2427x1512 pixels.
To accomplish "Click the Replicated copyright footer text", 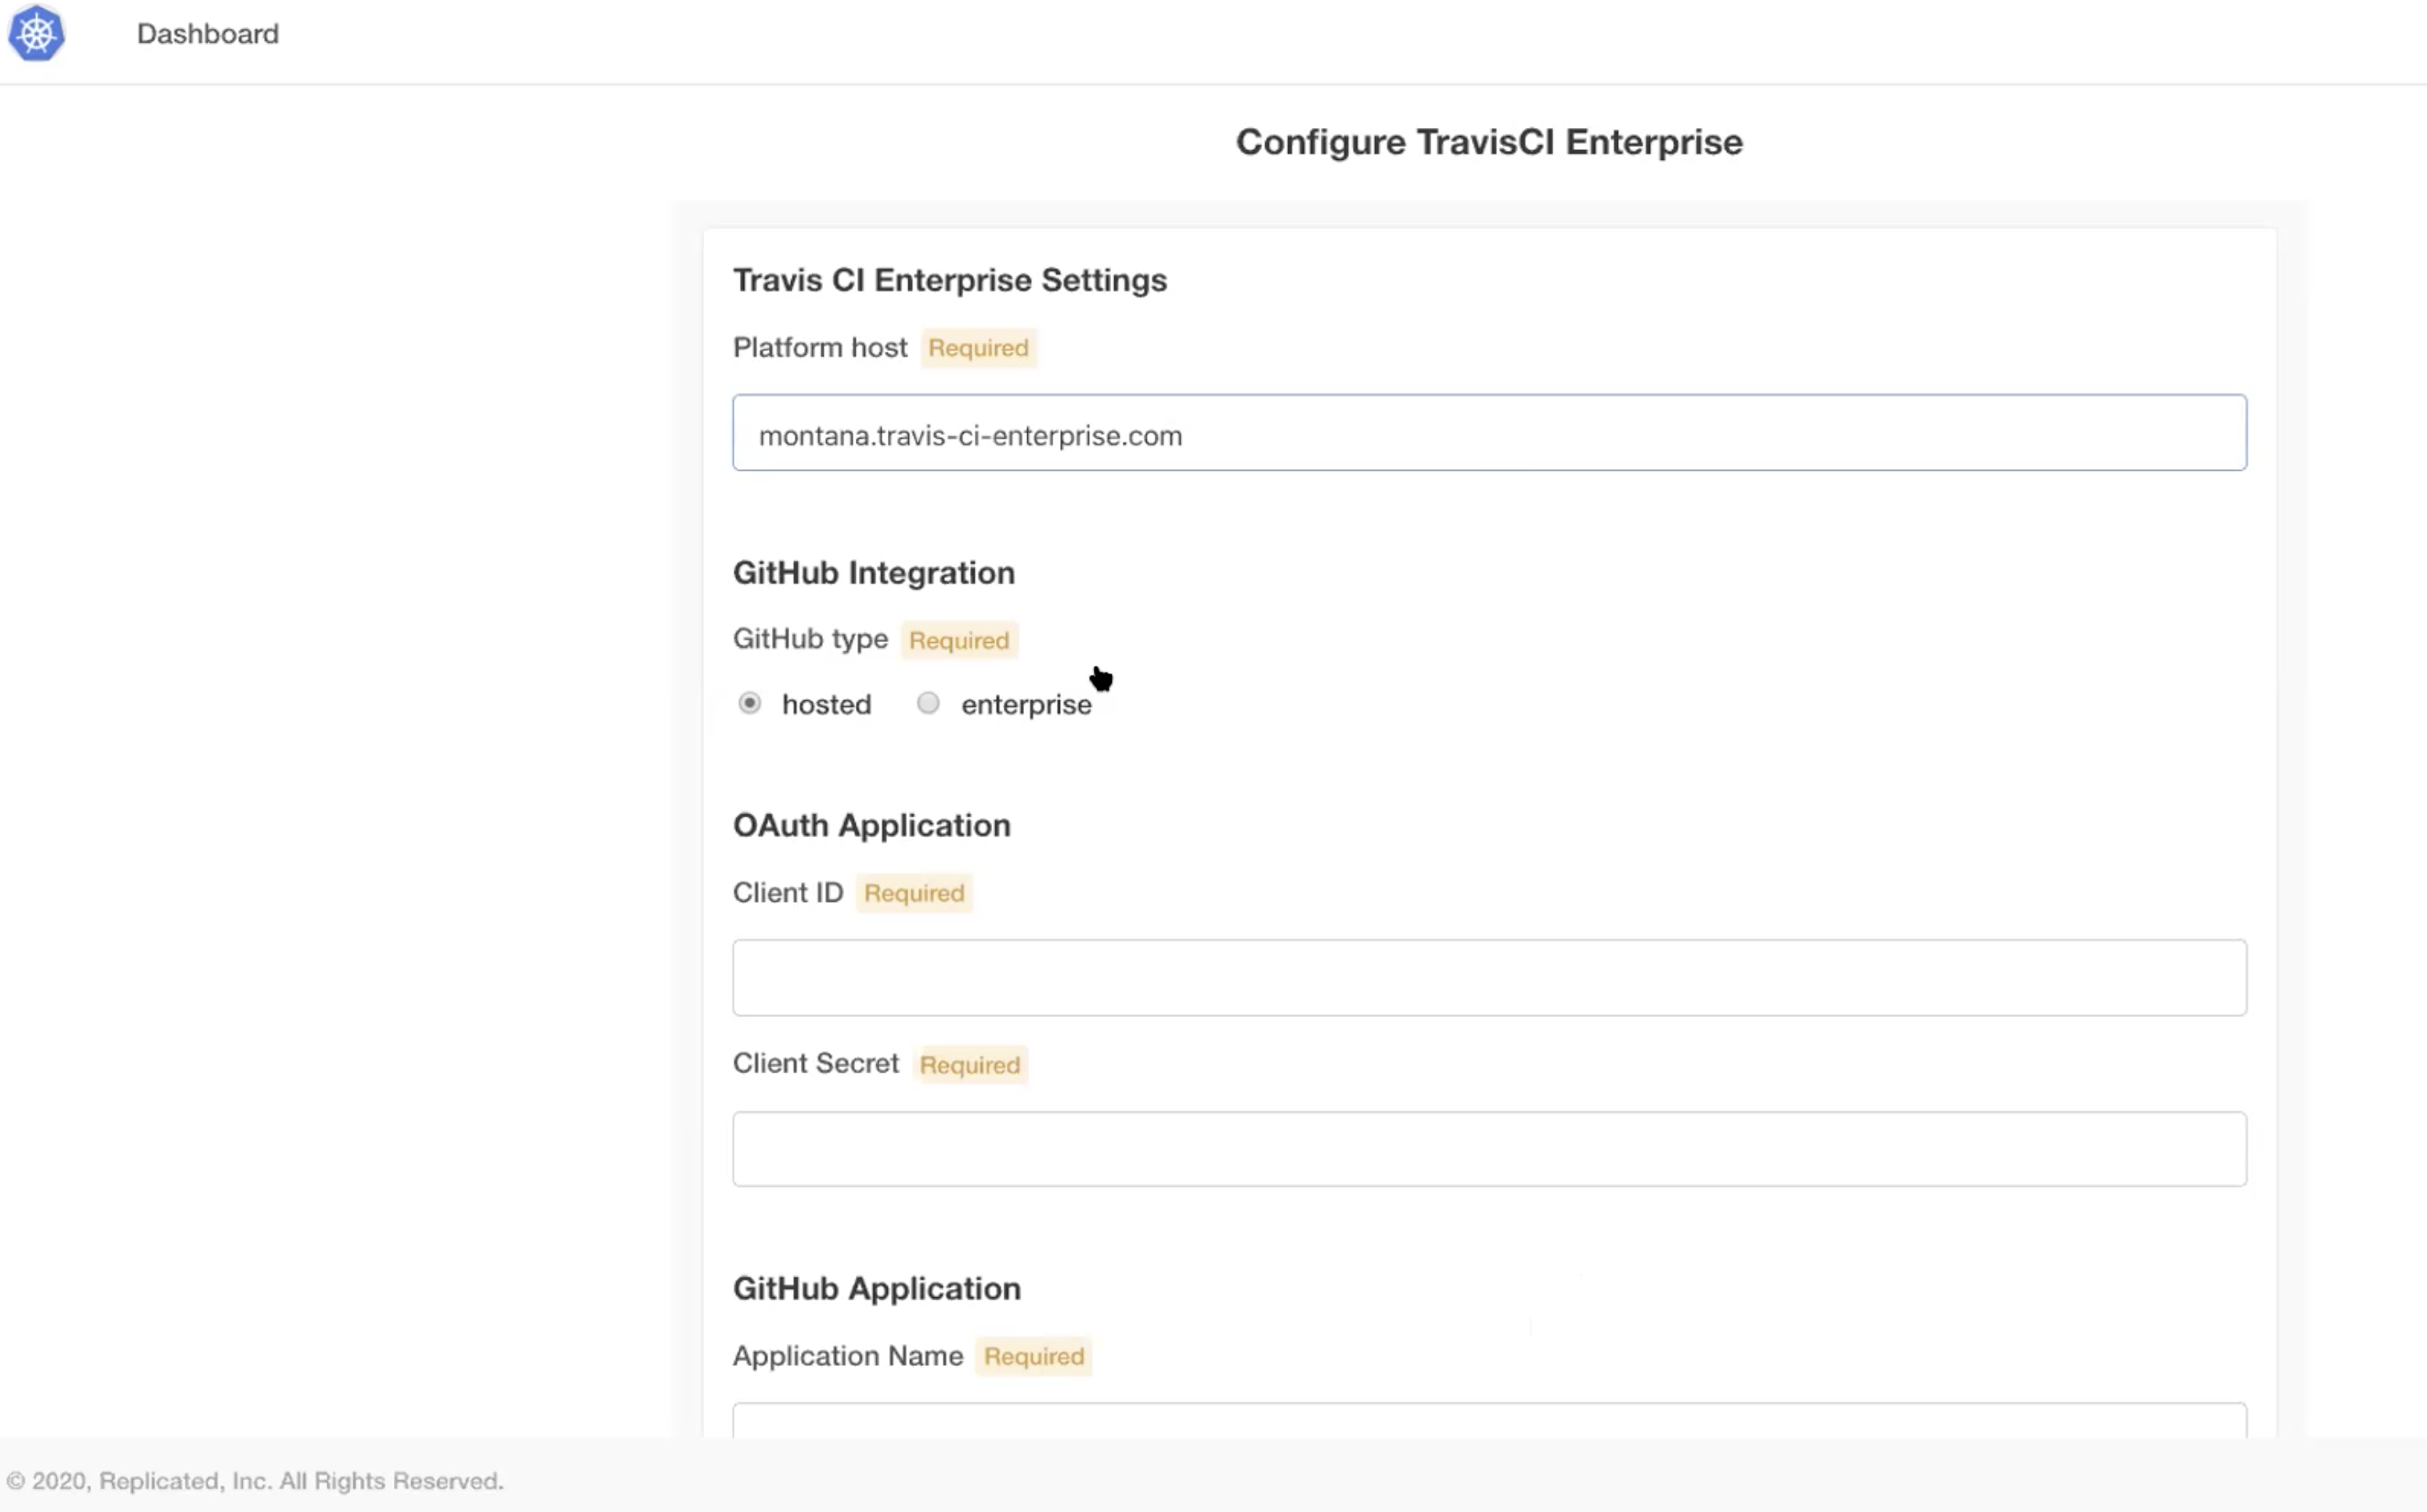I will click(x=255, y=1481).
